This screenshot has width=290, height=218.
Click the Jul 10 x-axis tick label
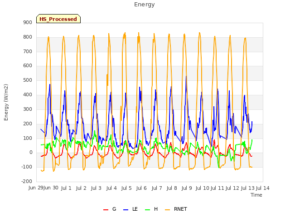202,188
